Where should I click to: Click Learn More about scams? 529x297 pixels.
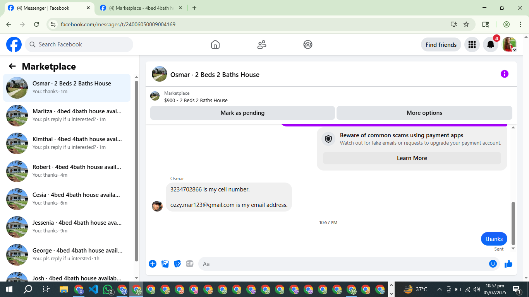tap(412, 158)
